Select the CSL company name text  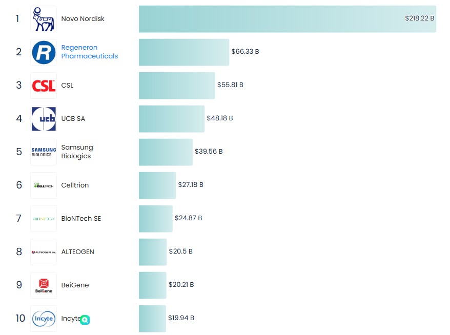67,85
